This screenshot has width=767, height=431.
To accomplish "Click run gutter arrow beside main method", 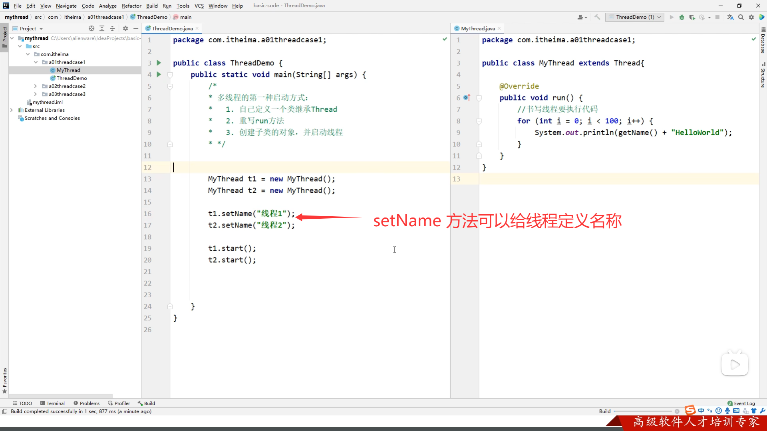I will tap(159, 75).
